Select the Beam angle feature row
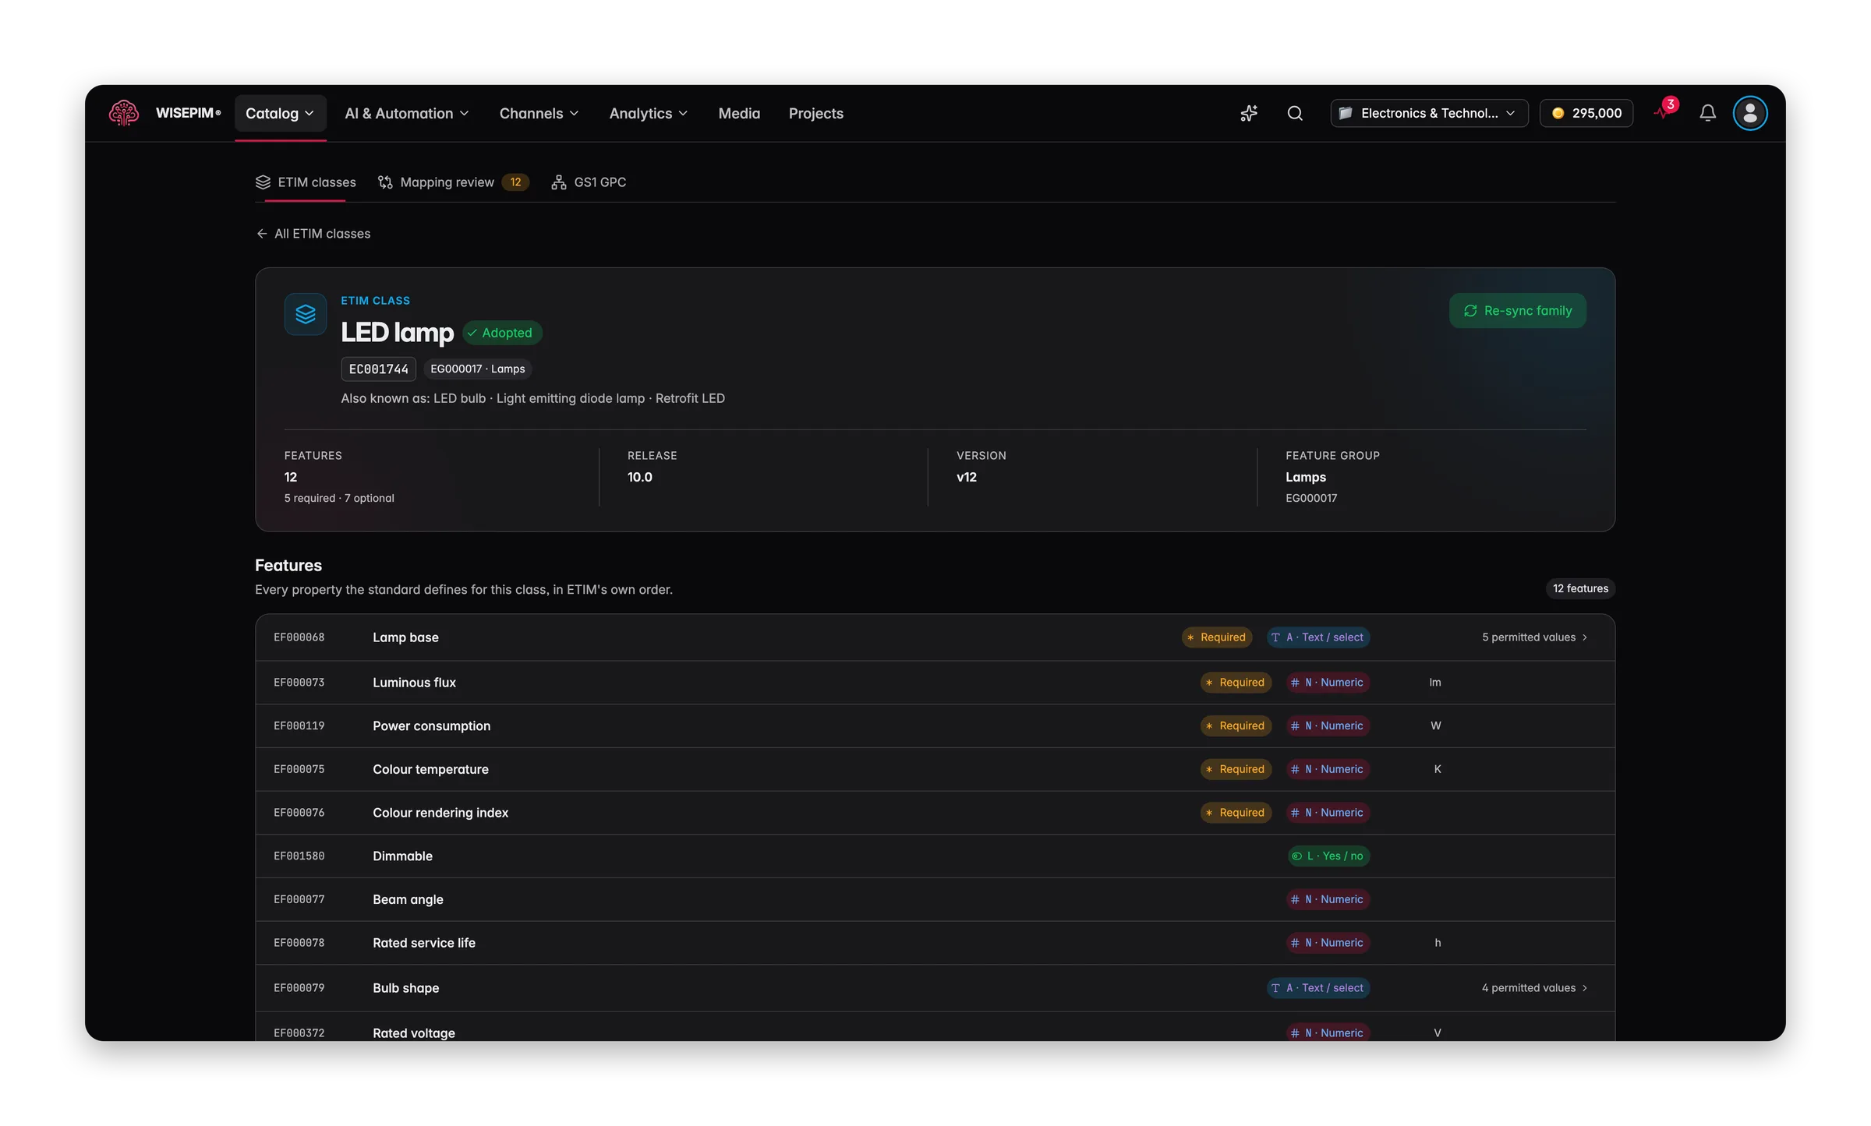1871x1126 pixels. pyautogui.click(x=935, y=899)
